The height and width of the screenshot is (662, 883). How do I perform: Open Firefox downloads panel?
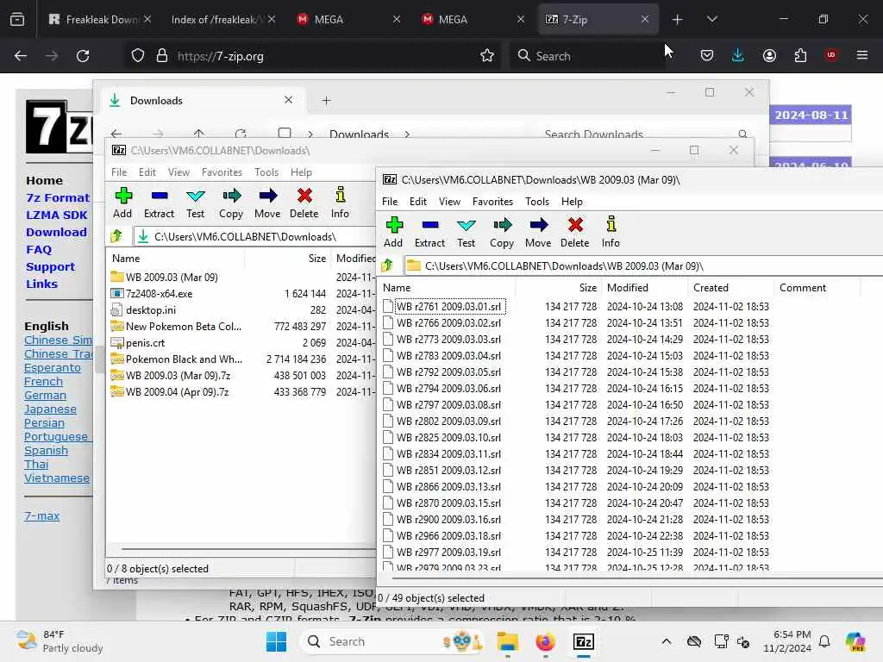pos(738,55)
